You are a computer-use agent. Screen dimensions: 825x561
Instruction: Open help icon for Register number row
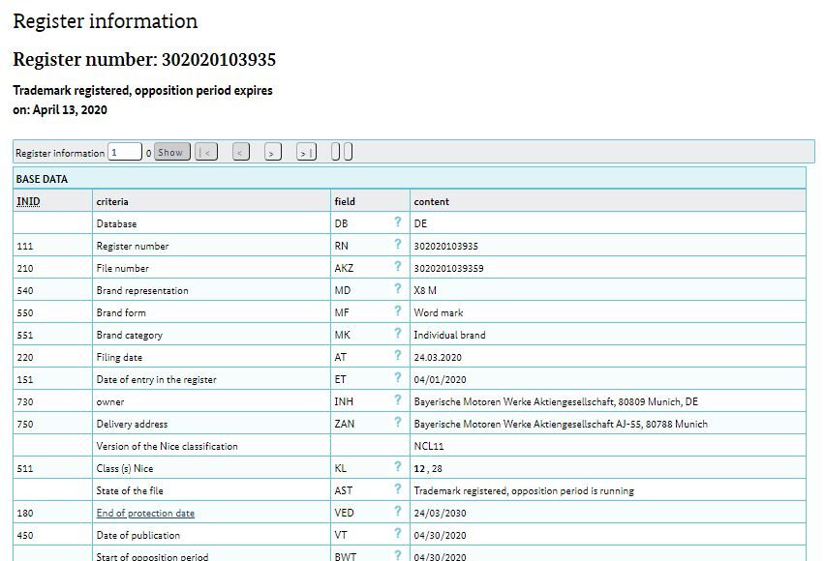(397, 245)
